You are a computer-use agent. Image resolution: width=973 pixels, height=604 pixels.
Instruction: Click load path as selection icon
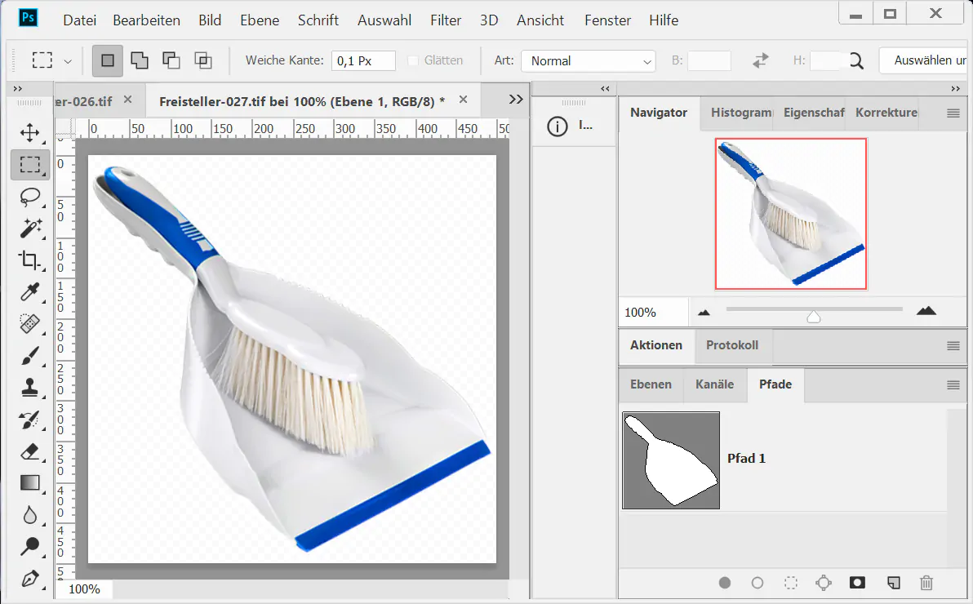click(x=790, y=583)
